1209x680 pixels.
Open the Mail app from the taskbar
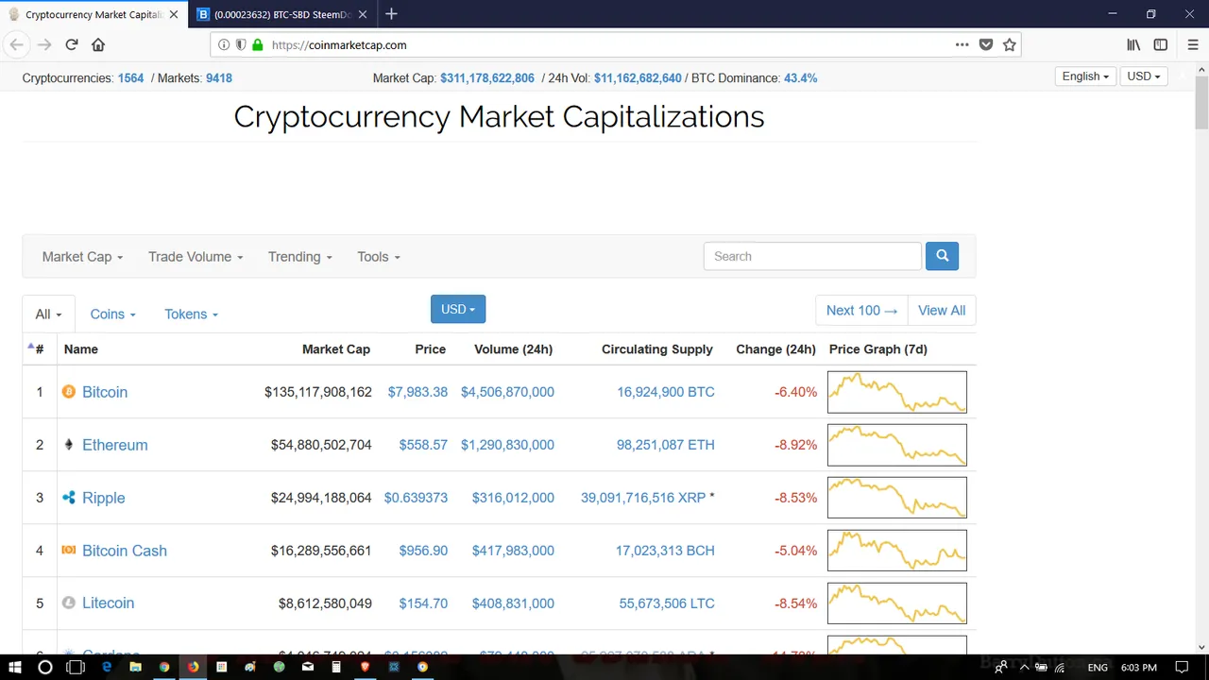307,667
